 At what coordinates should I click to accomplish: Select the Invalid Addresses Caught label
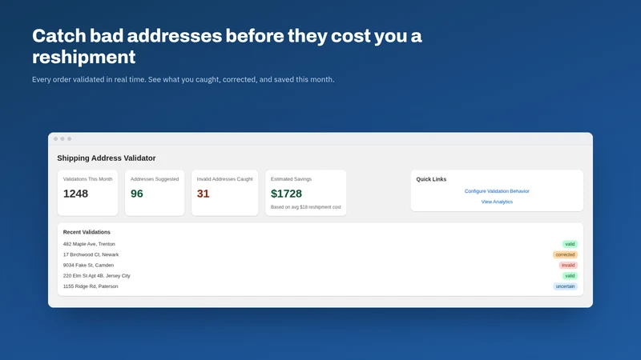click(x=225, y=178)
